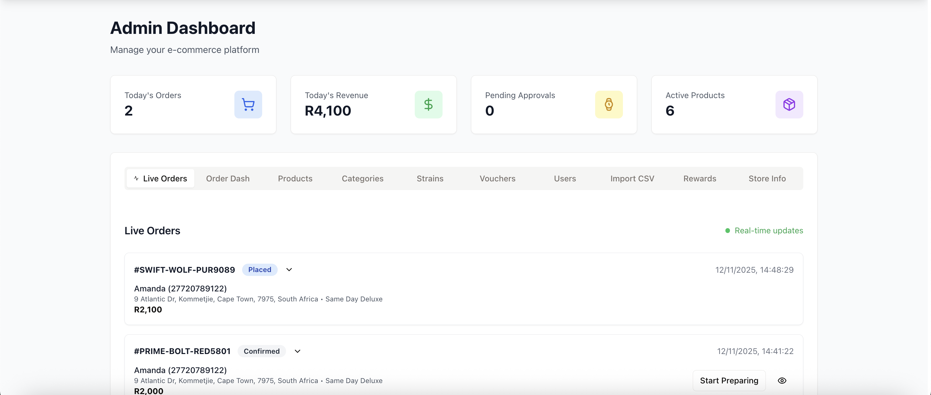The image size is (931, 395).
Task: Open the Products tab
Action: point(295,178)
